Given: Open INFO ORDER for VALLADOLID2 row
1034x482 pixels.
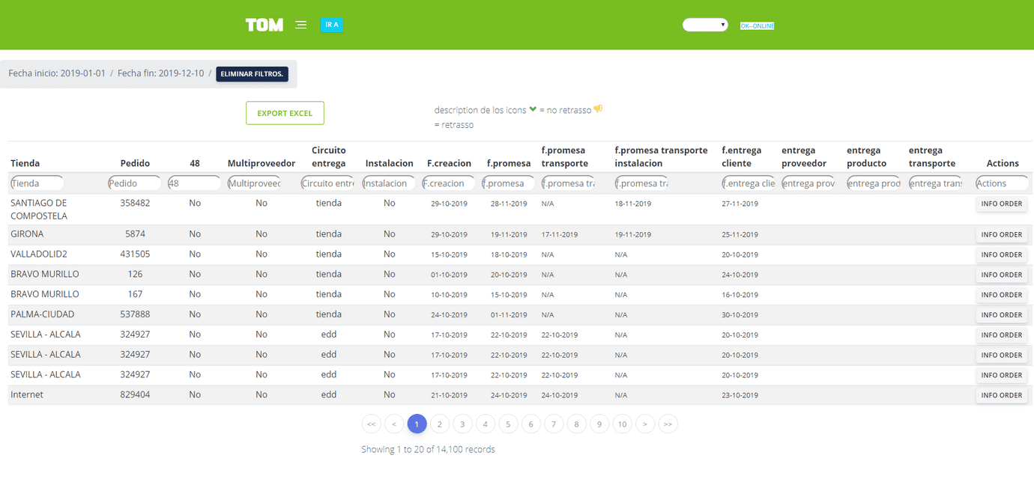Looking at the screenshot, I should (1002, 255).
